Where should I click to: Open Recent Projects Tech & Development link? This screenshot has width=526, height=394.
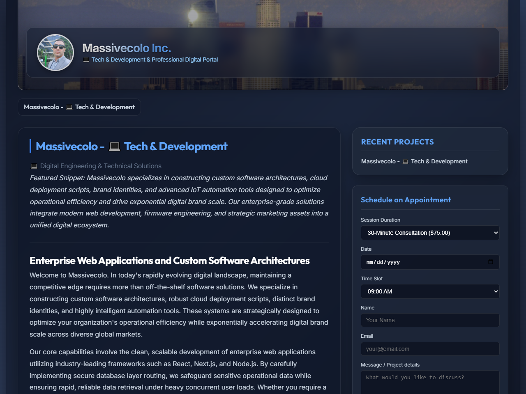click(x=414, y=161)
